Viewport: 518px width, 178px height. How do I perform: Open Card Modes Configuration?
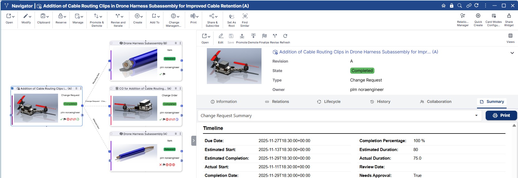493,16
